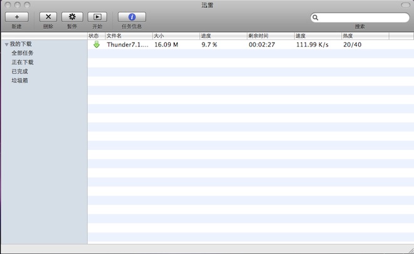Viewport: 414px width, 254px height.
Task: Select 我的下载 in sidebar
Action: (21, 44)
